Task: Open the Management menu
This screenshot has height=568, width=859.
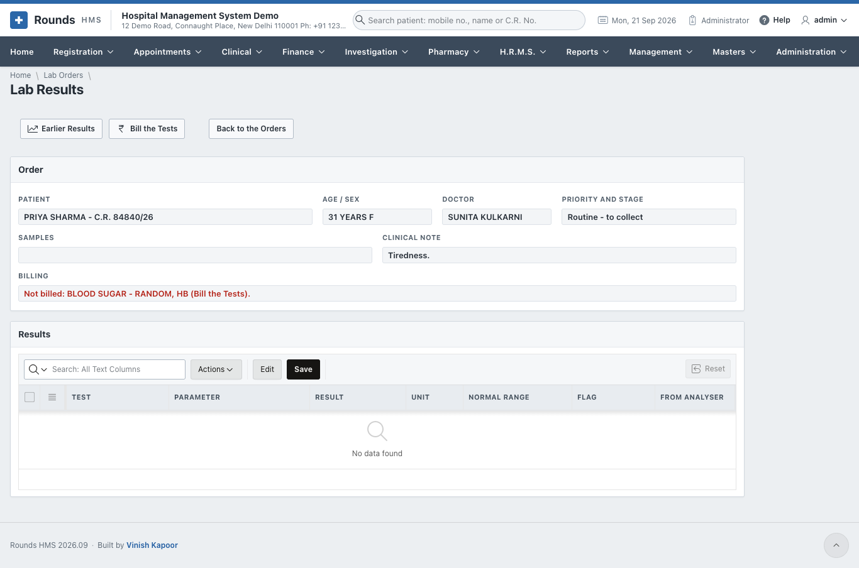Action: [x=661, y=52]
